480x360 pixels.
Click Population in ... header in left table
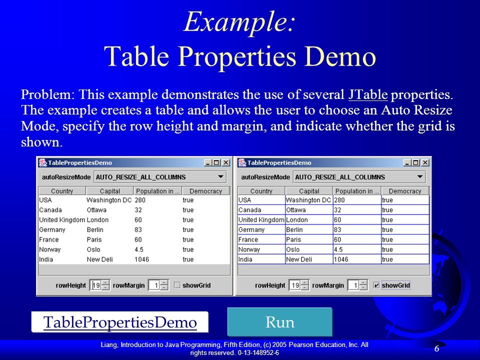pos(158,191)
